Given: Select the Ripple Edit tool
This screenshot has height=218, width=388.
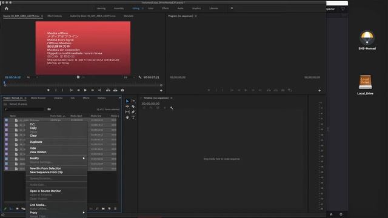Looking at the screenshot, I should [x=127, y=107].
